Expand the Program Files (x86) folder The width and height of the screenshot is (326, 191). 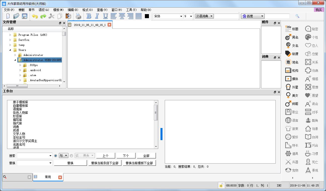(10, 35)
